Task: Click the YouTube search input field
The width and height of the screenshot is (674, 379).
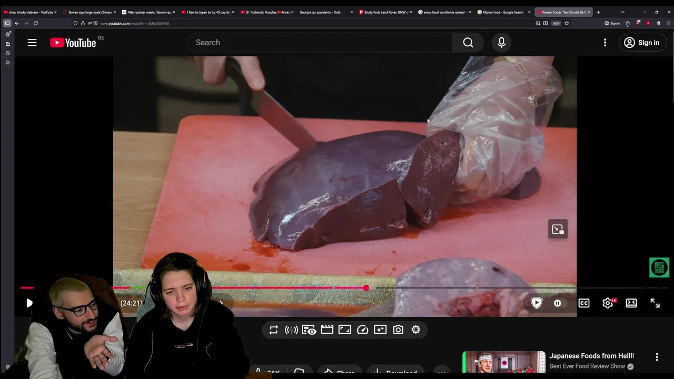Action: pos(320,43)
